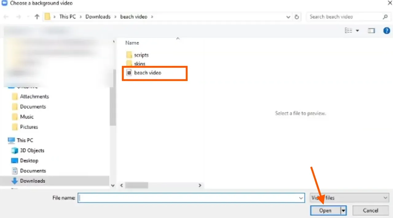
Task: Open the Open button split dropdown
Action: (343, 211)
